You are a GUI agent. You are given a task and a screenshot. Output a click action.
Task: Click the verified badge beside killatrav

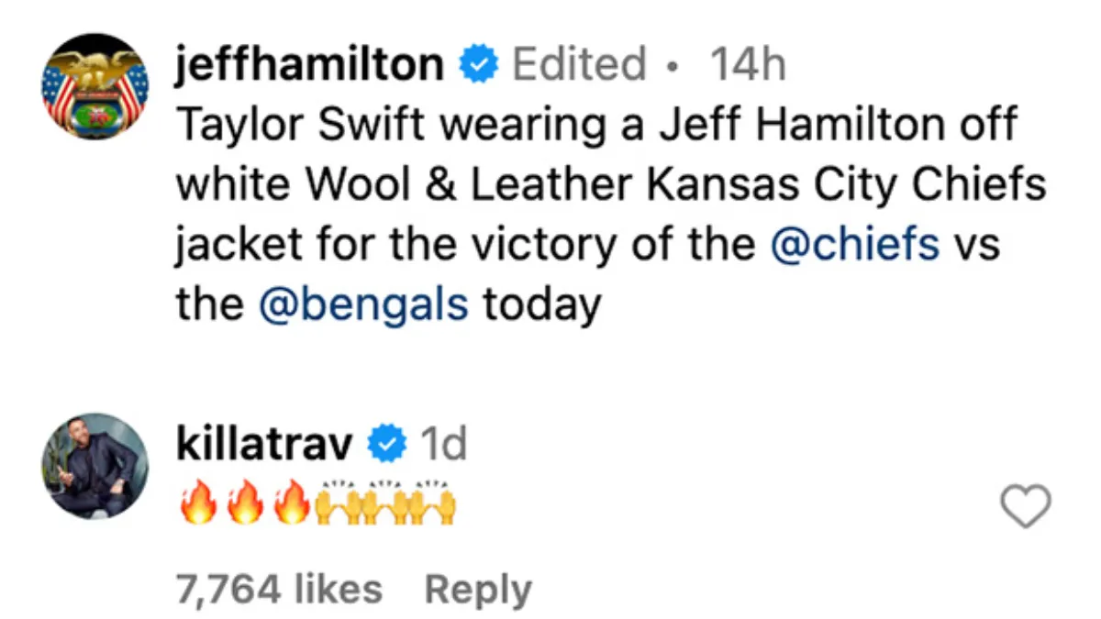[387, 446]
